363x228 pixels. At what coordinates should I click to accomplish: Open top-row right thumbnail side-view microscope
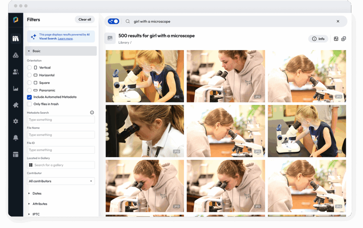pos(307,76)
